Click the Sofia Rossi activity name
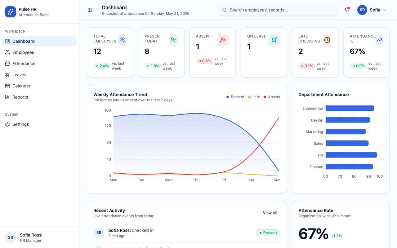This screenshot has height=248, width=397. (119, 230)
